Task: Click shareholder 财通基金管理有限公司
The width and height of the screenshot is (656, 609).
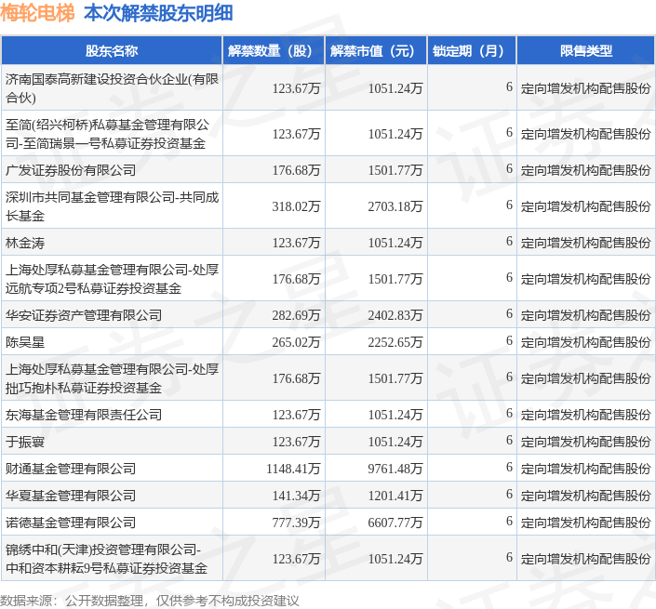Action: pos(71,469)
